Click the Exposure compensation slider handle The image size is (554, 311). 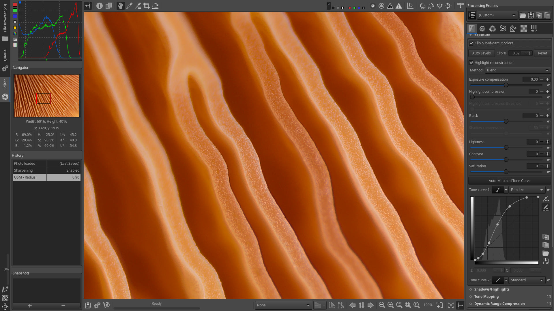click(x=506, y=85)
